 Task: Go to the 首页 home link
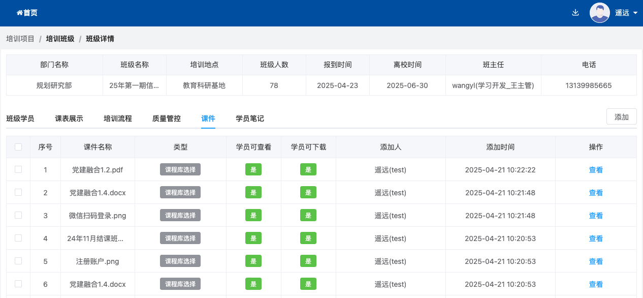[27, 13]
